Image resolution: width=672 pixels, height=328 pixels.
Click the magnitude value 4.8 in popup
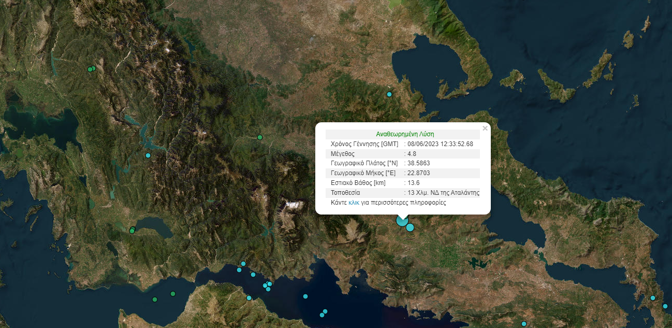pyautogui.click(x=412, y=154)
